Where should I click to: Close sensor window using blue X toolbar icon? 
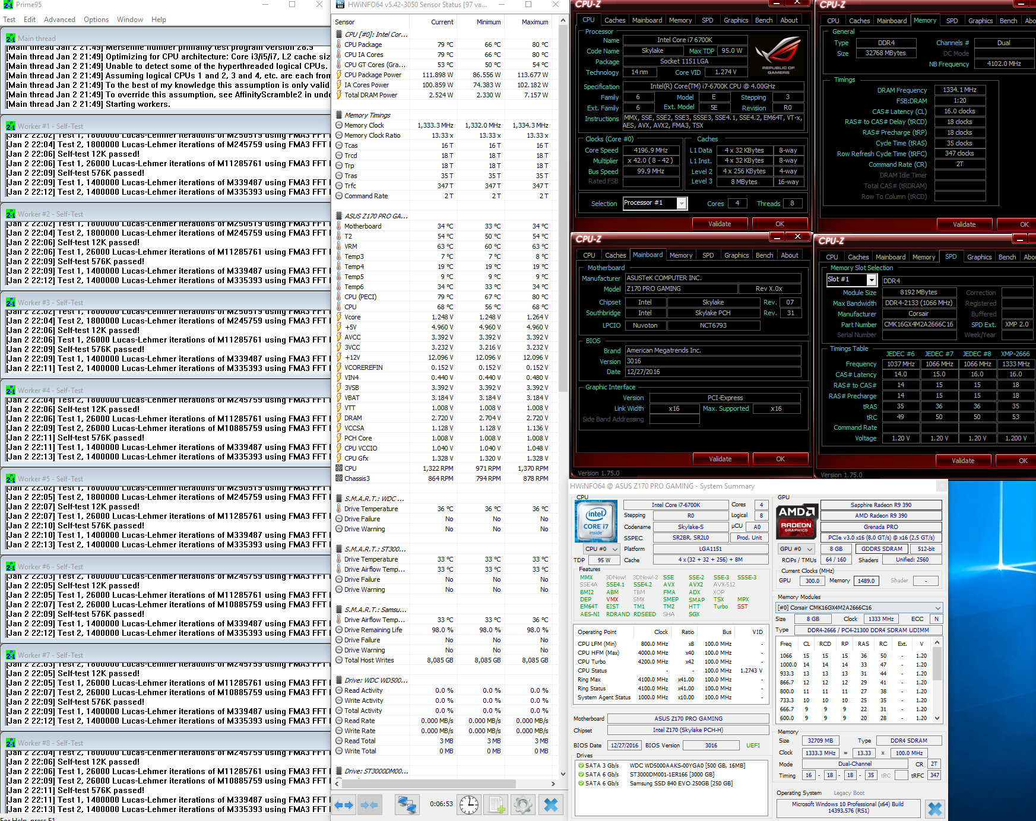coord(550,805)
